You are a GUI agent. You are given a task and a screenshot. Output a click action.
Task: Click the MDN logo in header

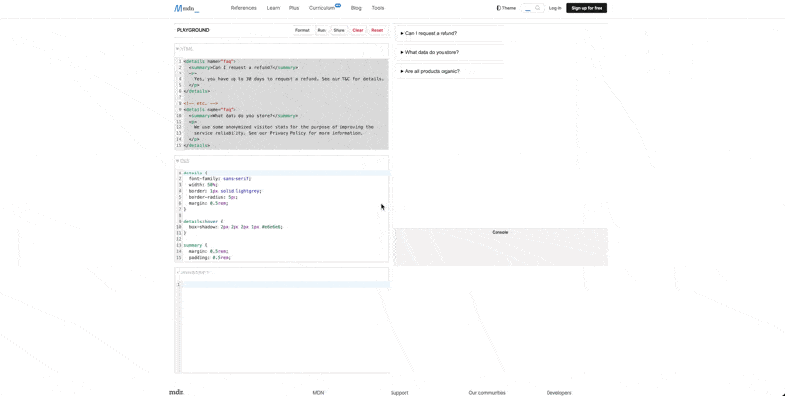point(186,8)
